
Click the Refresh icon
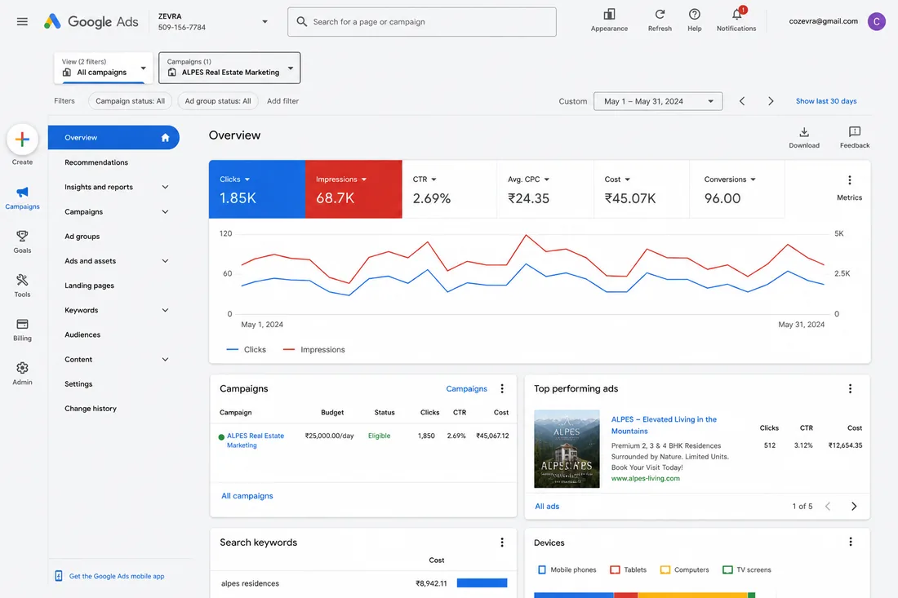[660, 15]
